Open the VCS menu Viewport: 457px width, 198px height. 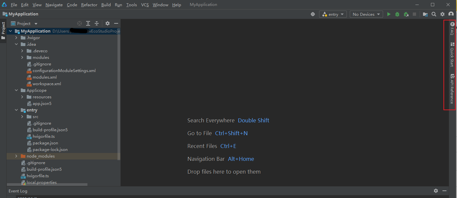tap(145, 5)
